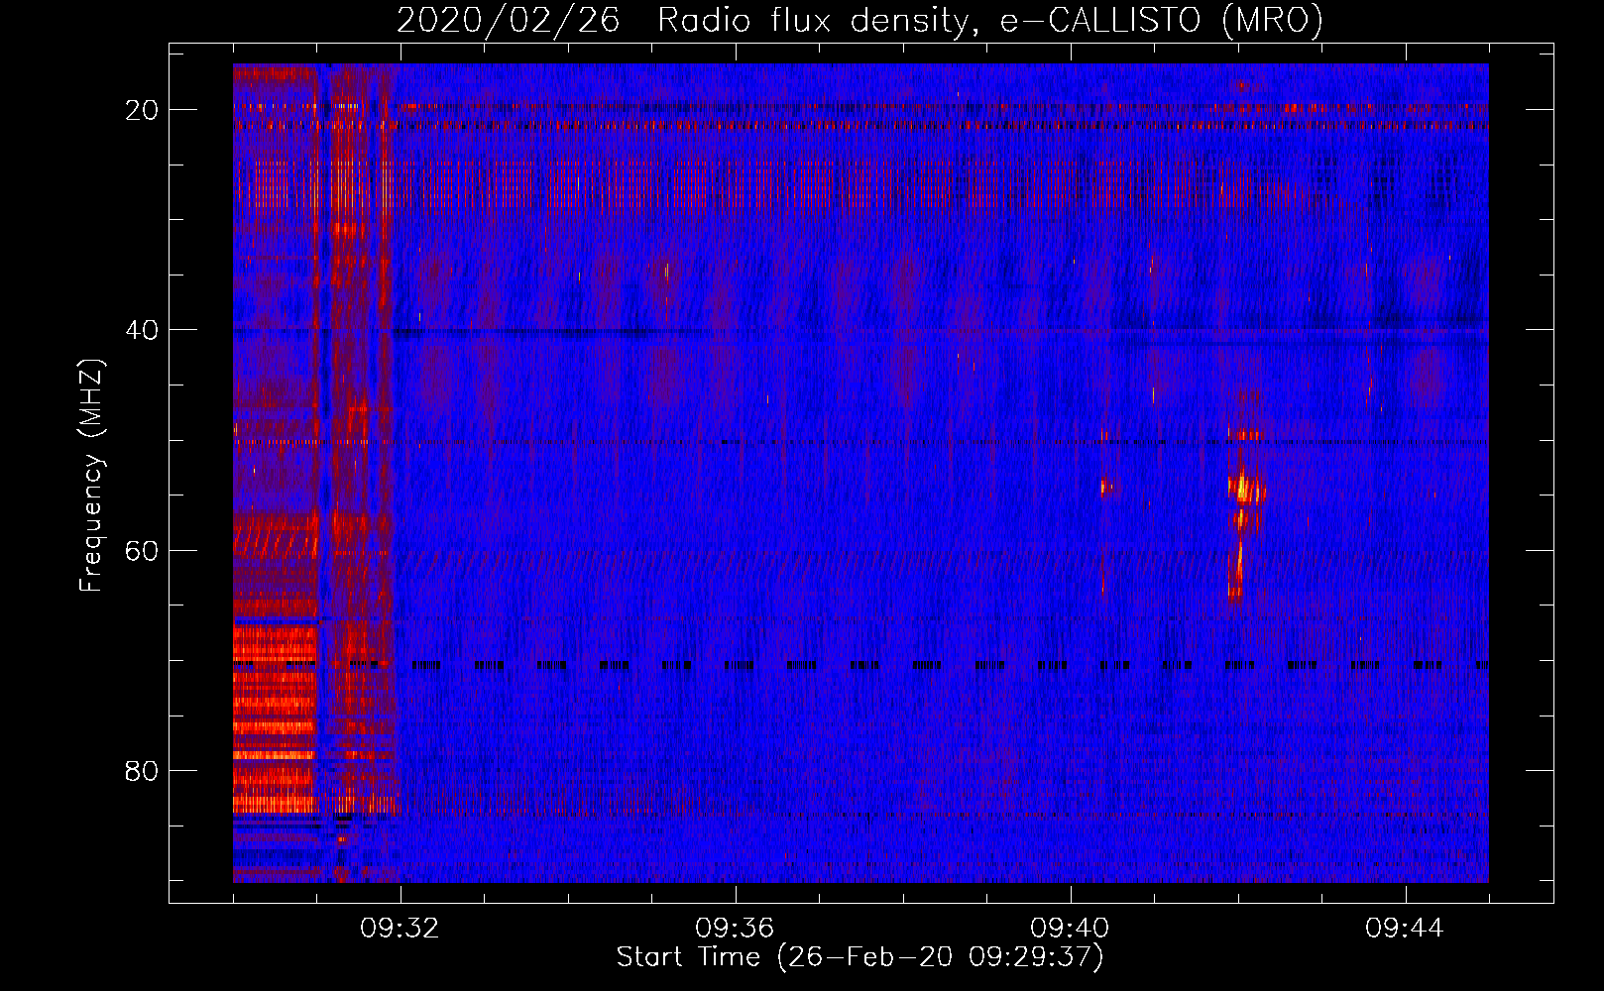Viewport: 1604px width, 991px height.
Task: Click the 20 MHz frequency tick label
Action: 142,110
